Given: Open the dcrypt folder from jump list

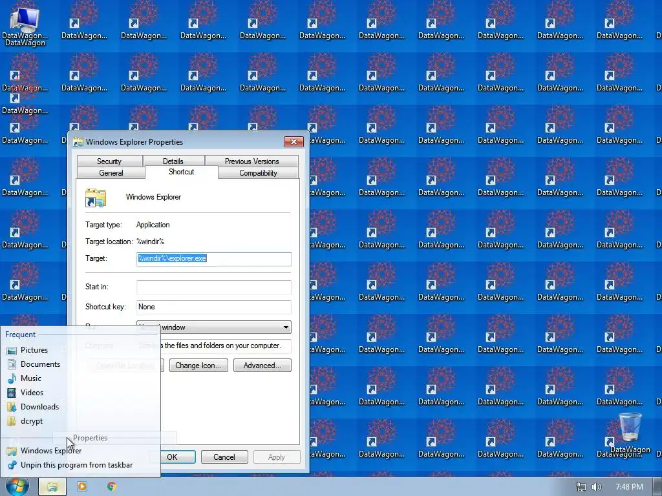Looking at the screenshot, I should coord(31,421).
